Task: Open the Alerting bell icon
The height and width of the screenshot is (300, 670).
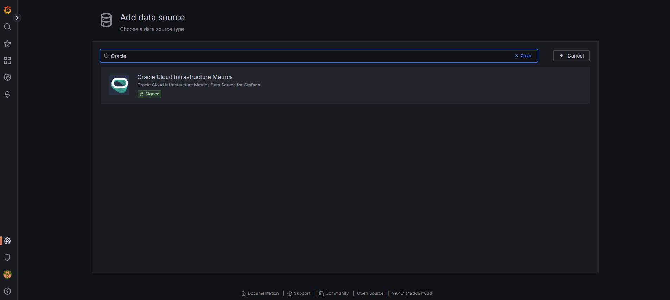Action: [7, 94]
